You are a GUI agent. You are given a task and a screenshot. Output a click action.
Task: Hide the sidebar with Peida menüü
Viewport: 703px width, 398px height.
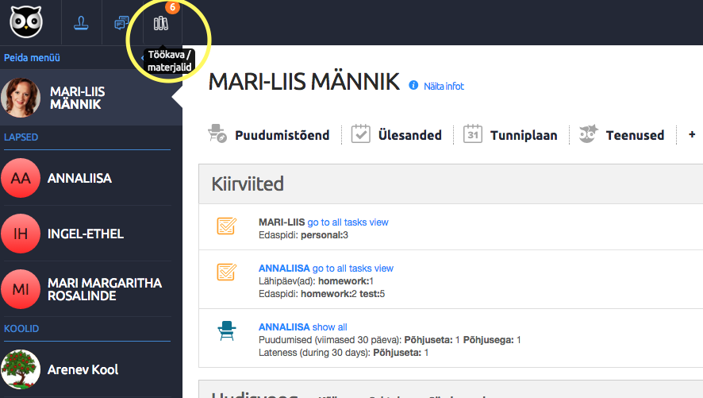tap(32, 58)
